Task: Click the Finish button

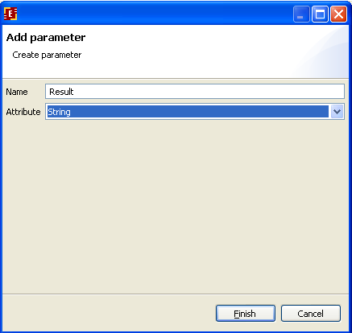Action: tap(246, 313)
